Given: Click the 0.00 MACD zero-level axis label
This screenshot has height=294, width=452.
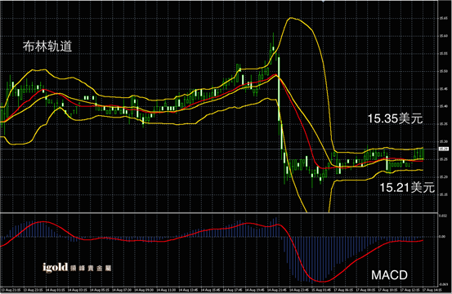Looking at the screenshot, I should (442, 237).
